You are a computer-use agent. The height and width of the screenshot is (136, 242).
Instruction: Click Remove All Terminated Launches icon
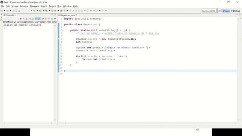point(26,19)
